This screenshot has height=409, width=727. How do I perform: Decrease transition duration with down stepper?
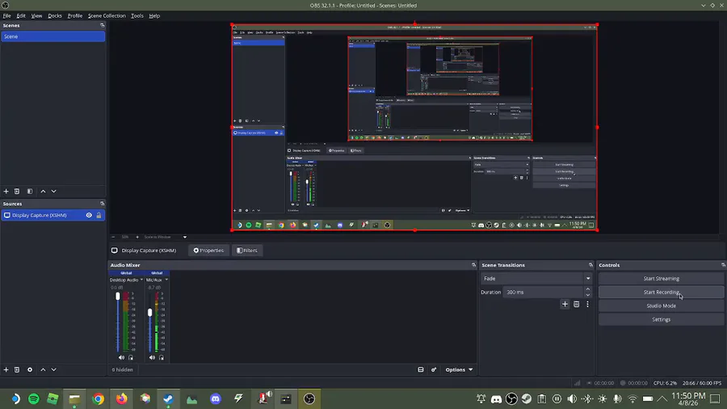[x=588, y=295]
